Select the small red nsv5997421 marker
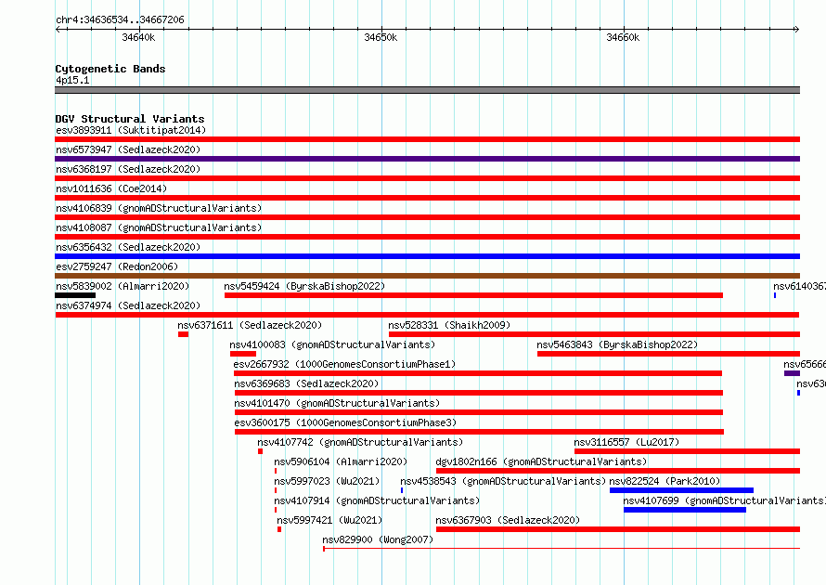Viewport: 826px width, 585px height. coord(279,529)
